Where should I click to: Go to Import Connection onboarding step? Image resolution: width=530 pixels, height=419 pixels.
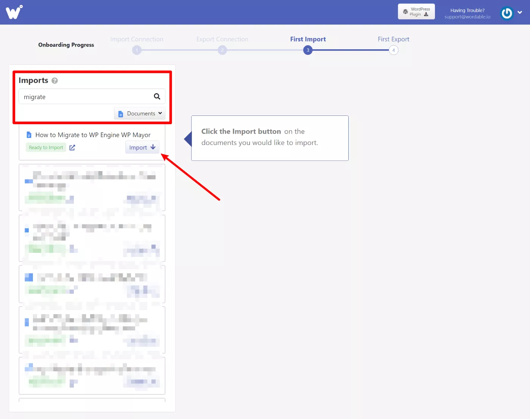137,39
